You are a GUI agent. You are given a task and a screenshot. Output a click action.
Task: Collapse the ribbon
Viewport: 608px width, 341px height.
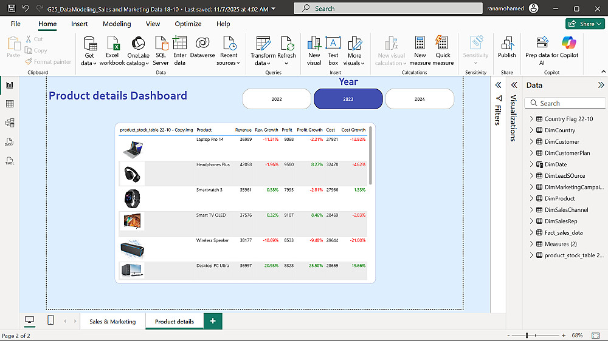(x=603, y=72)
